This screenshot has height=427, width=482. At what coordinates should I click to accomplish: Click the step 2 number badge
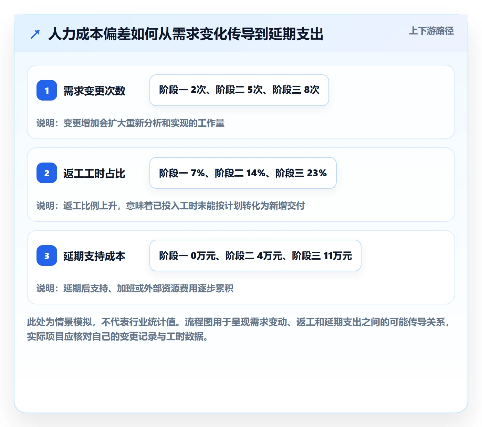point(47,173)
